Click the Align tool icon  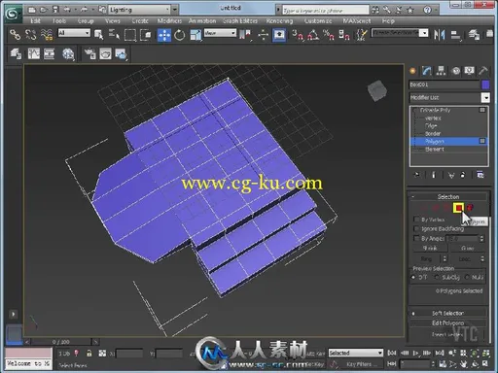(x=455, y=35)
